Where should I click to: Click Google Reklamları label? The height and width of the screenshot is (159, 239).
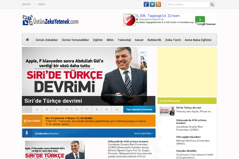pos(206,24)
